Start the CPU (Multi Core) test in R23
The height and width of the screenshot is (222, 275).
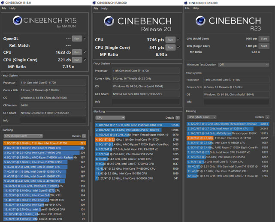(264, 39)
